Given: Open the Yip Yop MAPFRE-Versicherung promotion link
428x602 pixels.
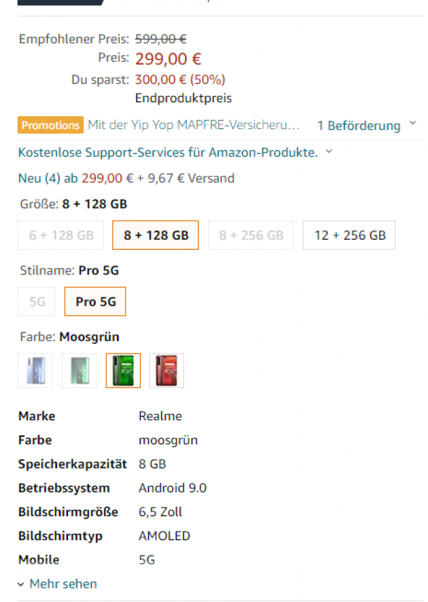Looking at the screenshot, I should (x=194, y=125).
